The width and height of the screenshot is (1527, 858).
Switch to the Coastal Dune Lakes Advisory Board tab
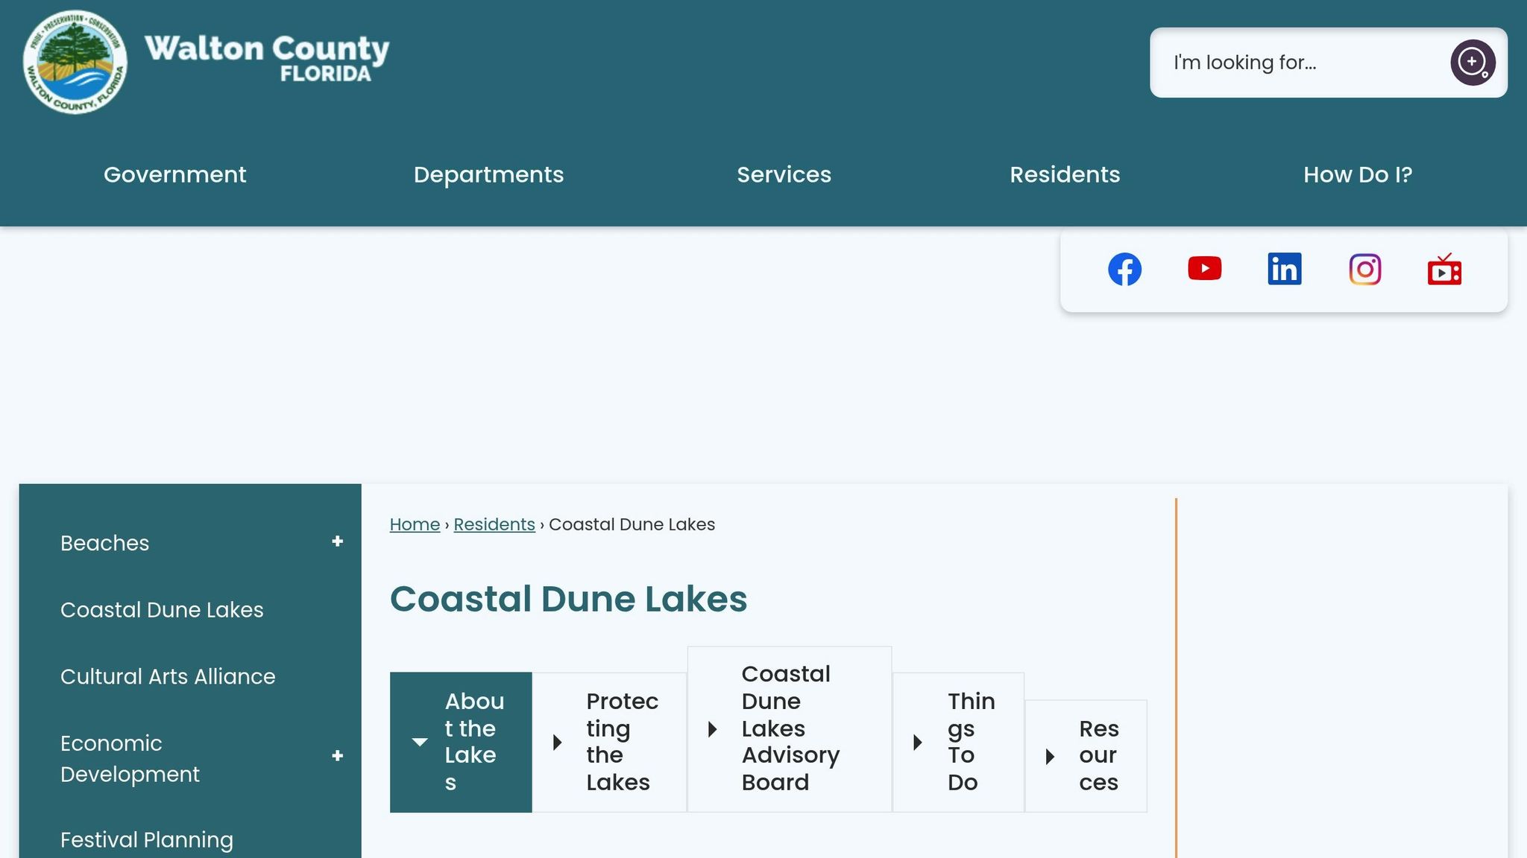click(790, 728)
